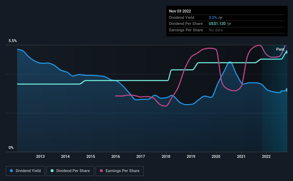Screen dimensions: 293x181
Task: Toggle the Earnings Per Share legend button
Action: point(120,171)
